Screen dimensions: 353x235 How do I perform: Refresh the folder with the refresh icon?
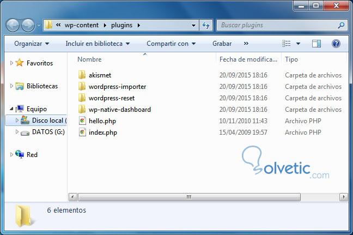point(206,25)
